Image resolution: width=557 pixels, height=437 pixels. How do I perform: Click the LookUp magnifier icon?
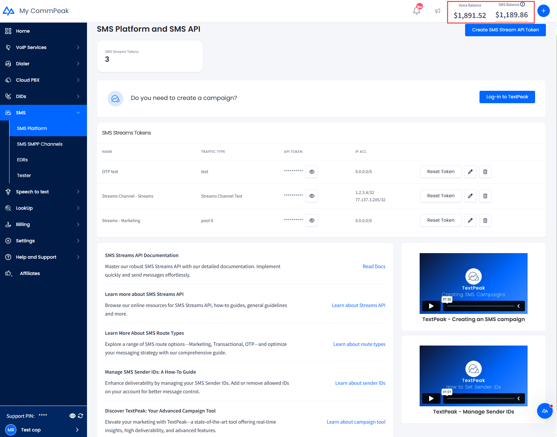point(8,208)
